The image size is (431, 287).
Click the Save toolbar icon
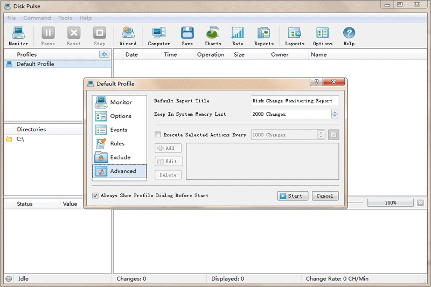[x=187, y=36]
